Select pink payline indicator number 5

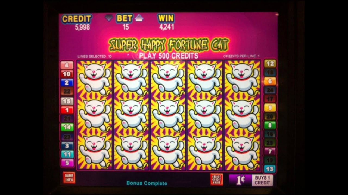(x=67, y=163)
